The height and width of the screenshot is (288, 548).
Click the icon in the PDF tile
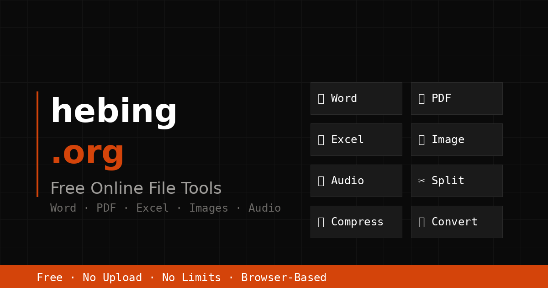[422, 99]
